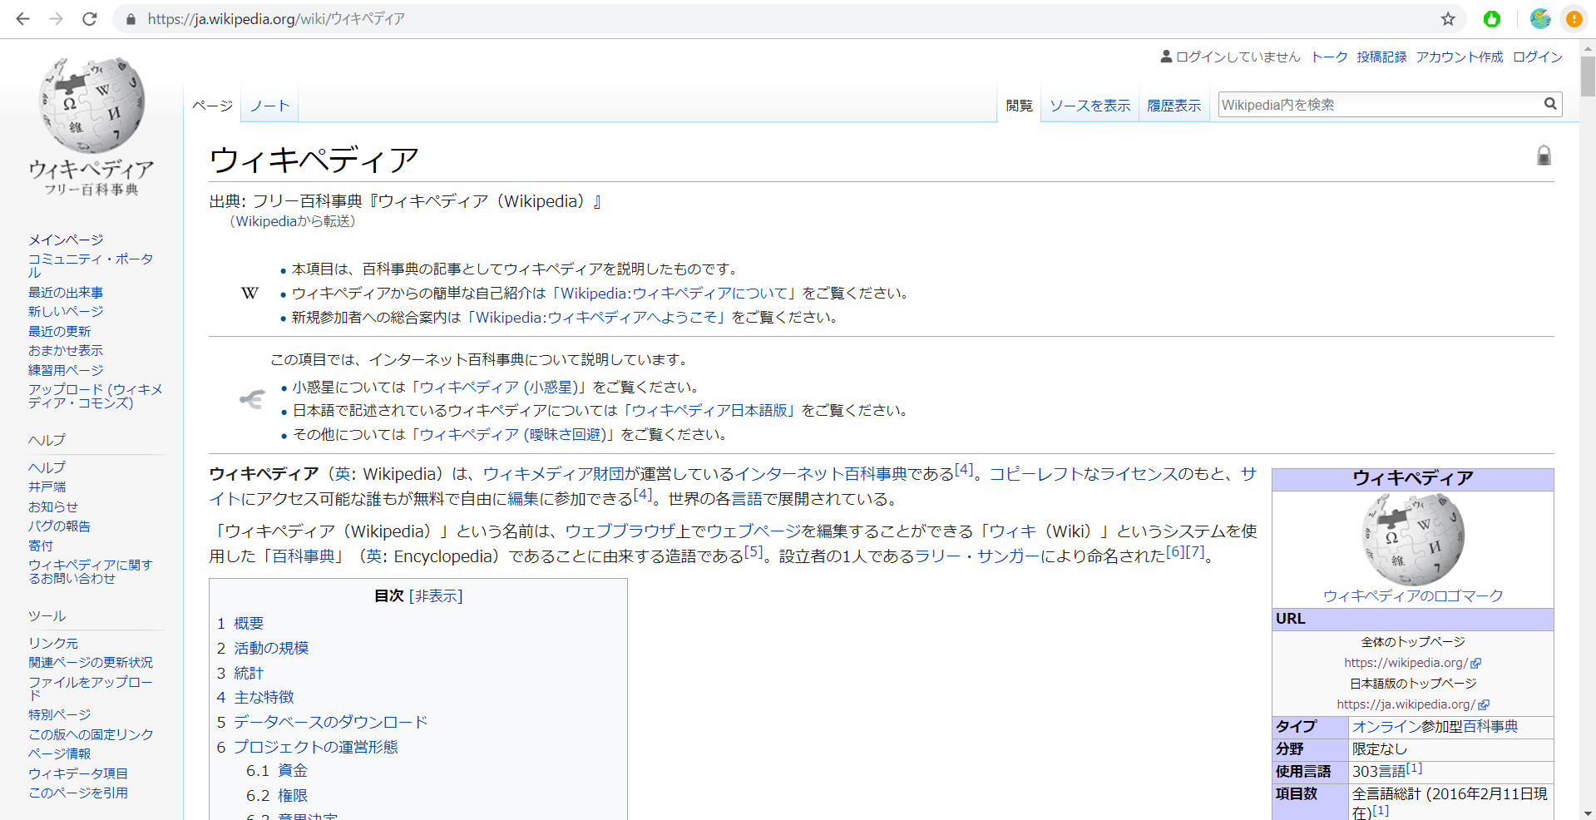Open 最近の更新 sidebar link
The width and height of the screenshot is (1596, 820).
pos(59,331)
